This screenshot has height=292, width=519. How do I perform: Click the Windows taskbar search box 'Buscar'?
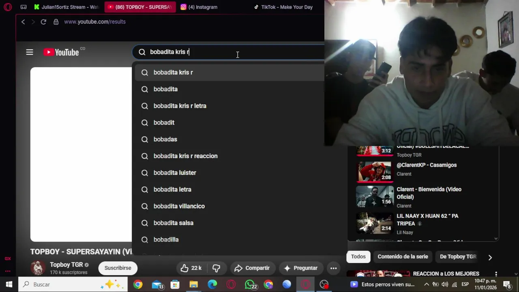click(x=74, y=284)
